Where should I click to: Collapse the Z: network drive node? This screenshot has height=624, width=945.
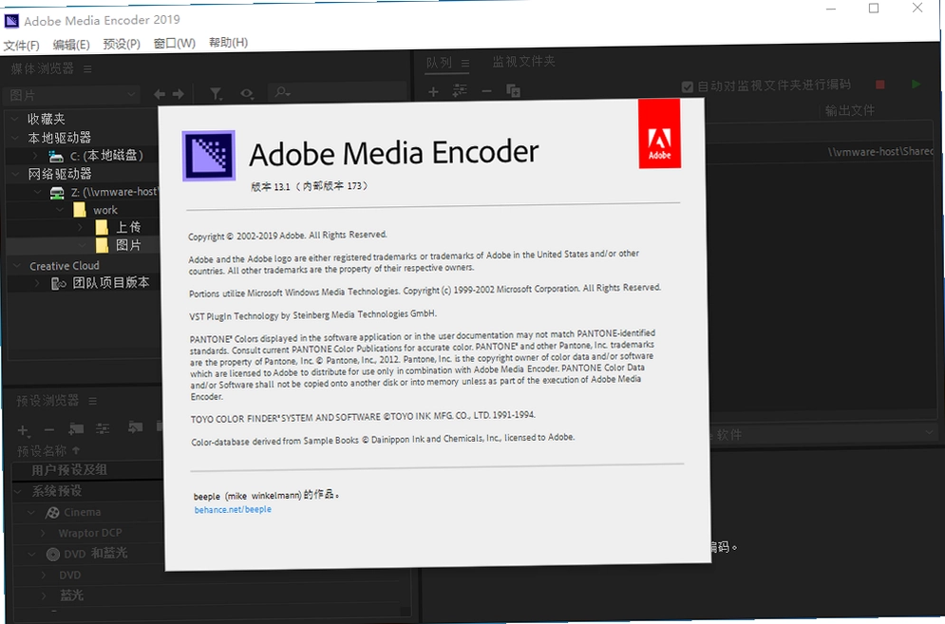point(37,192)
